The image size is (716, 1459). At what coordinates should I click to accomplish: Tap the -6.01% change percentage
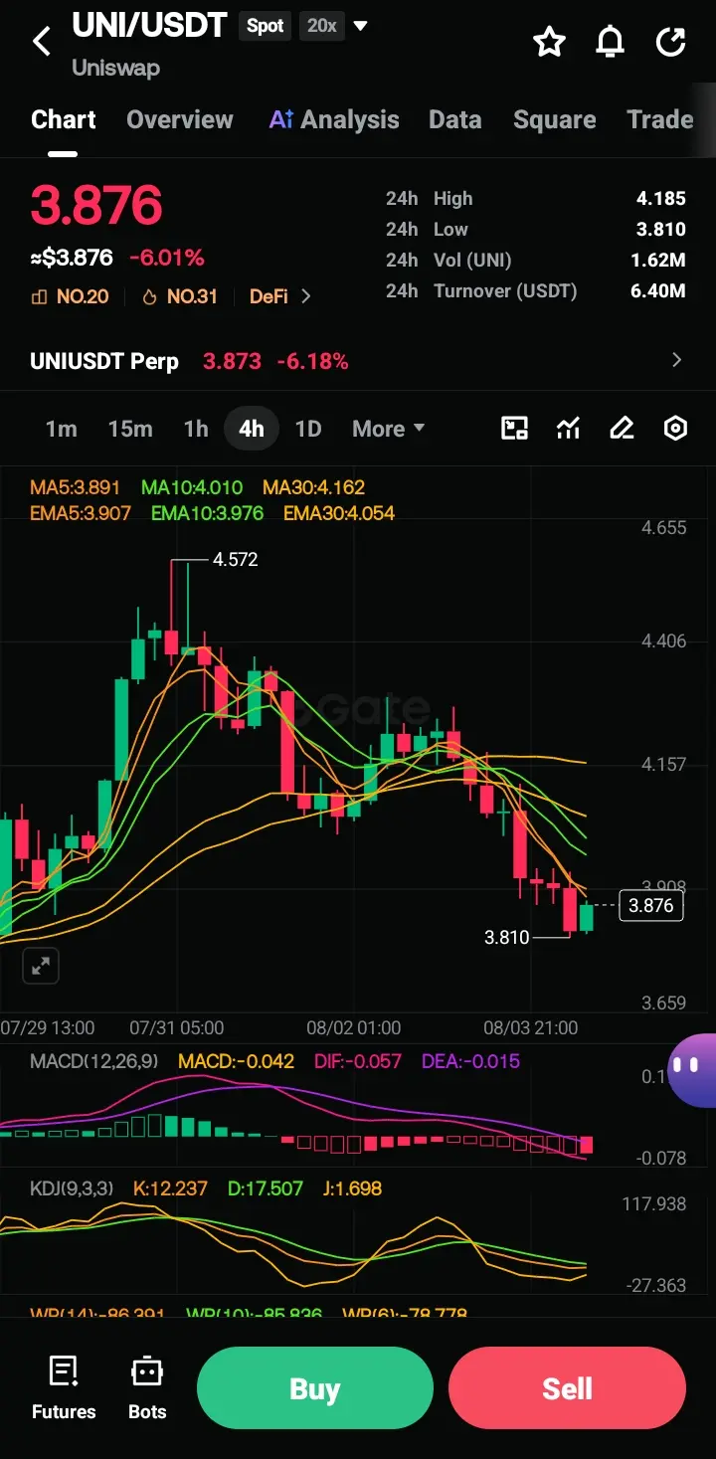(x=167, y=258)
